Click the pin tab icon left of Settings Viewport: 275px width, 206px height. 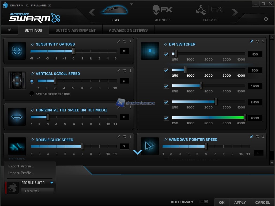(x=9, y=30)
